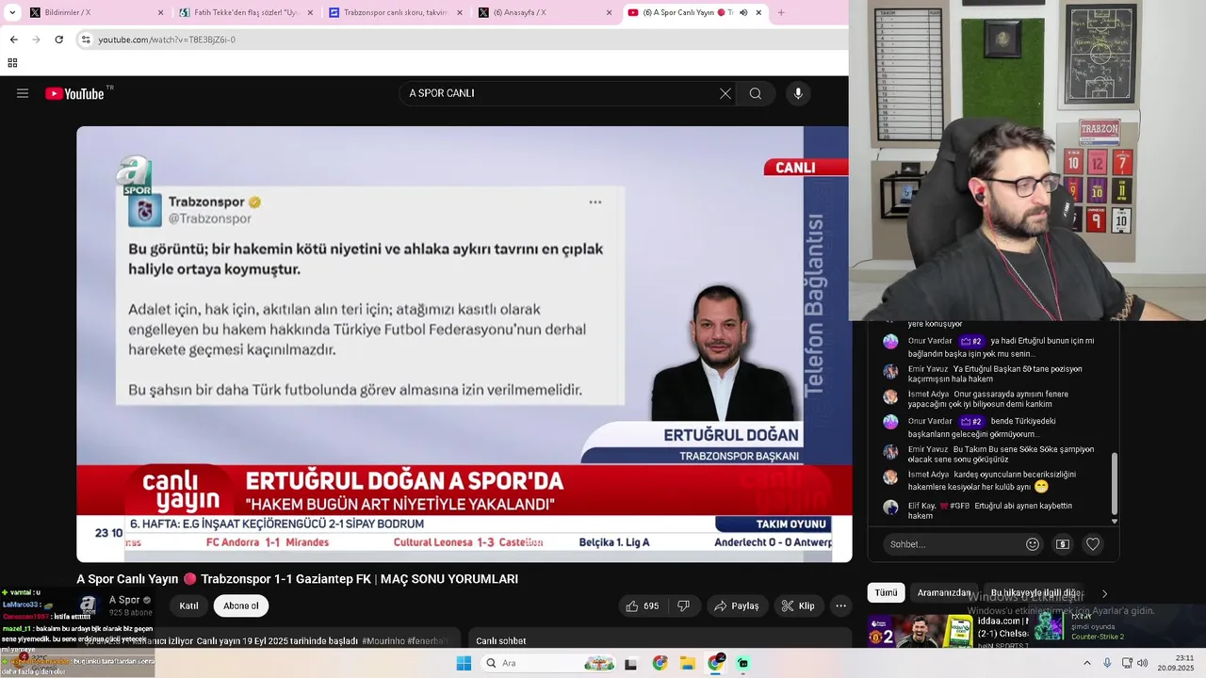The image size is (1206, 678).
Task: Run search with the magnifier button
Action: [x=756, y=93]
